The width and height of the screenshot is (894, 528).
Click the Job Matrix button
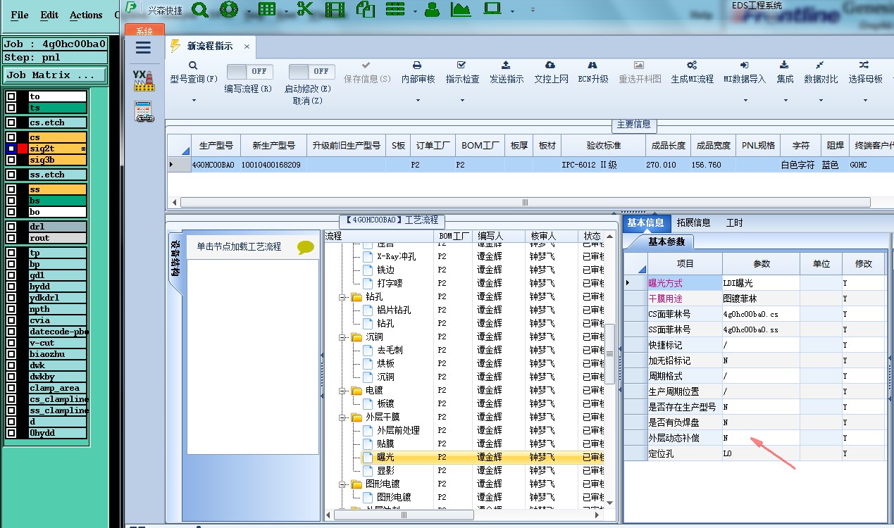tap(55, 75)
